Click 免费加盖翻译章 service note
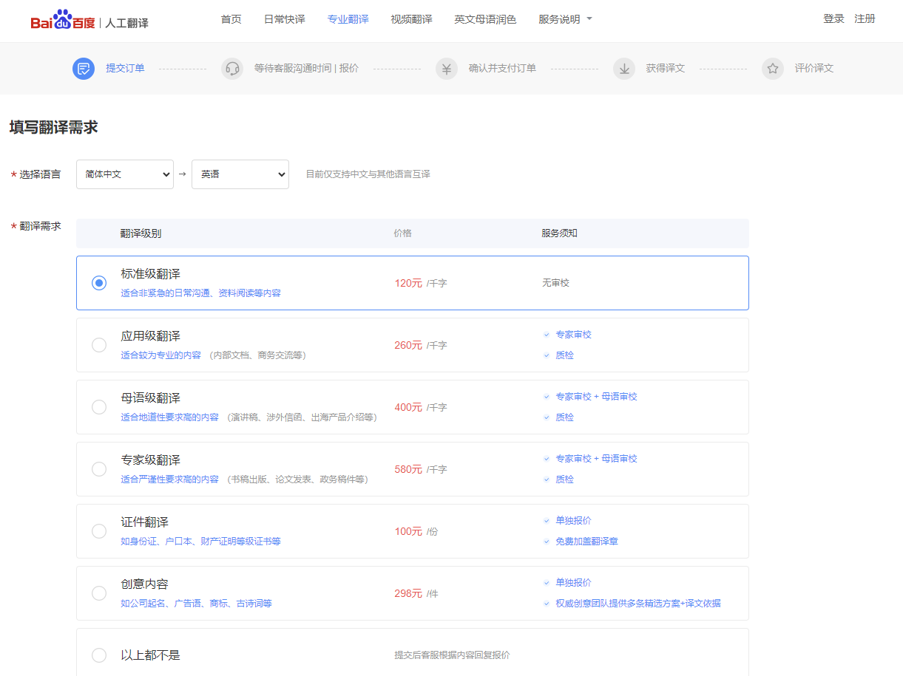Image resolution: width=903 pixels, height=676 pixels. [x=586, y=542]
